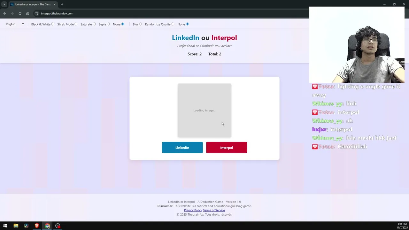Go to the browser home icon
409x230 pixels.
pos(27,13)
